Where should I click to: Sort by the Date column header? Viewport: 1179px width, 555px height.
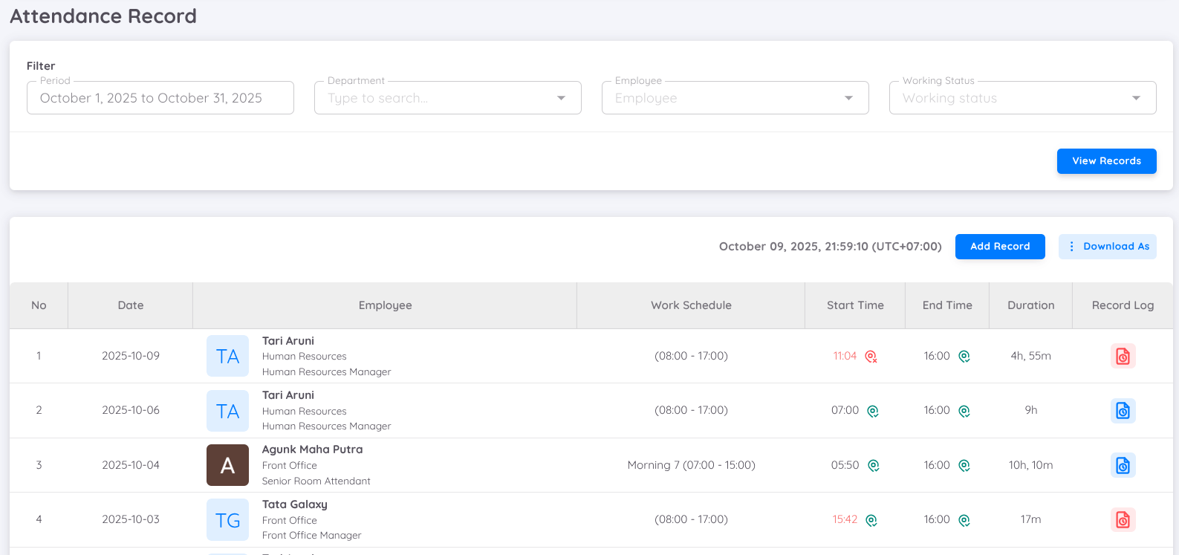pyautogui.click(x=131, y=305)
